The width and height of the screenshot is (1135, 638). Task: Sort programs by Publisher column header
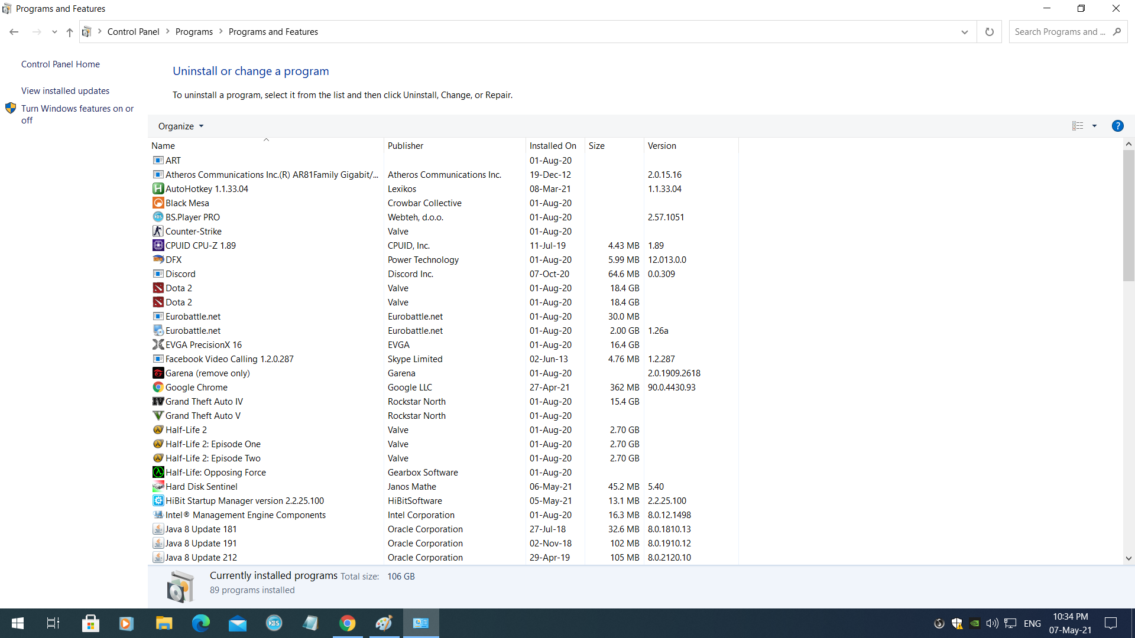tap(406, 146)
